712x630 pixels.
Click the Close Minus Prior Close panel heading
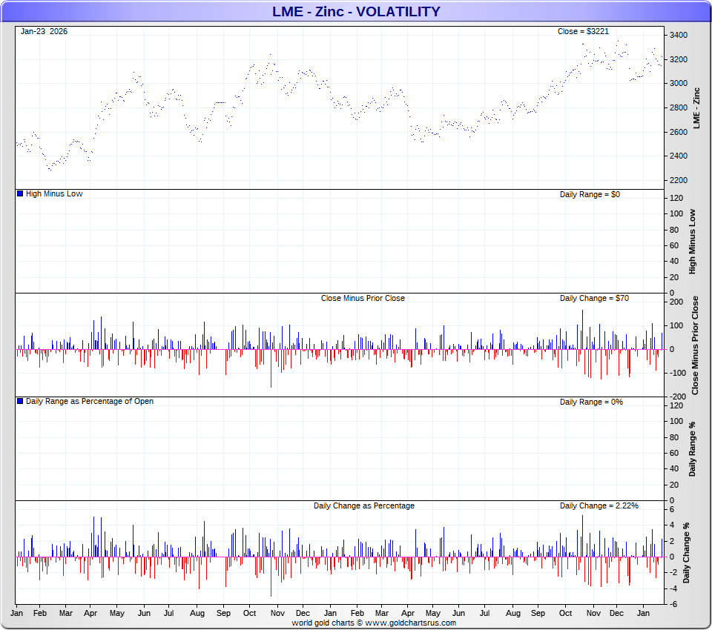tap(363, 298)
